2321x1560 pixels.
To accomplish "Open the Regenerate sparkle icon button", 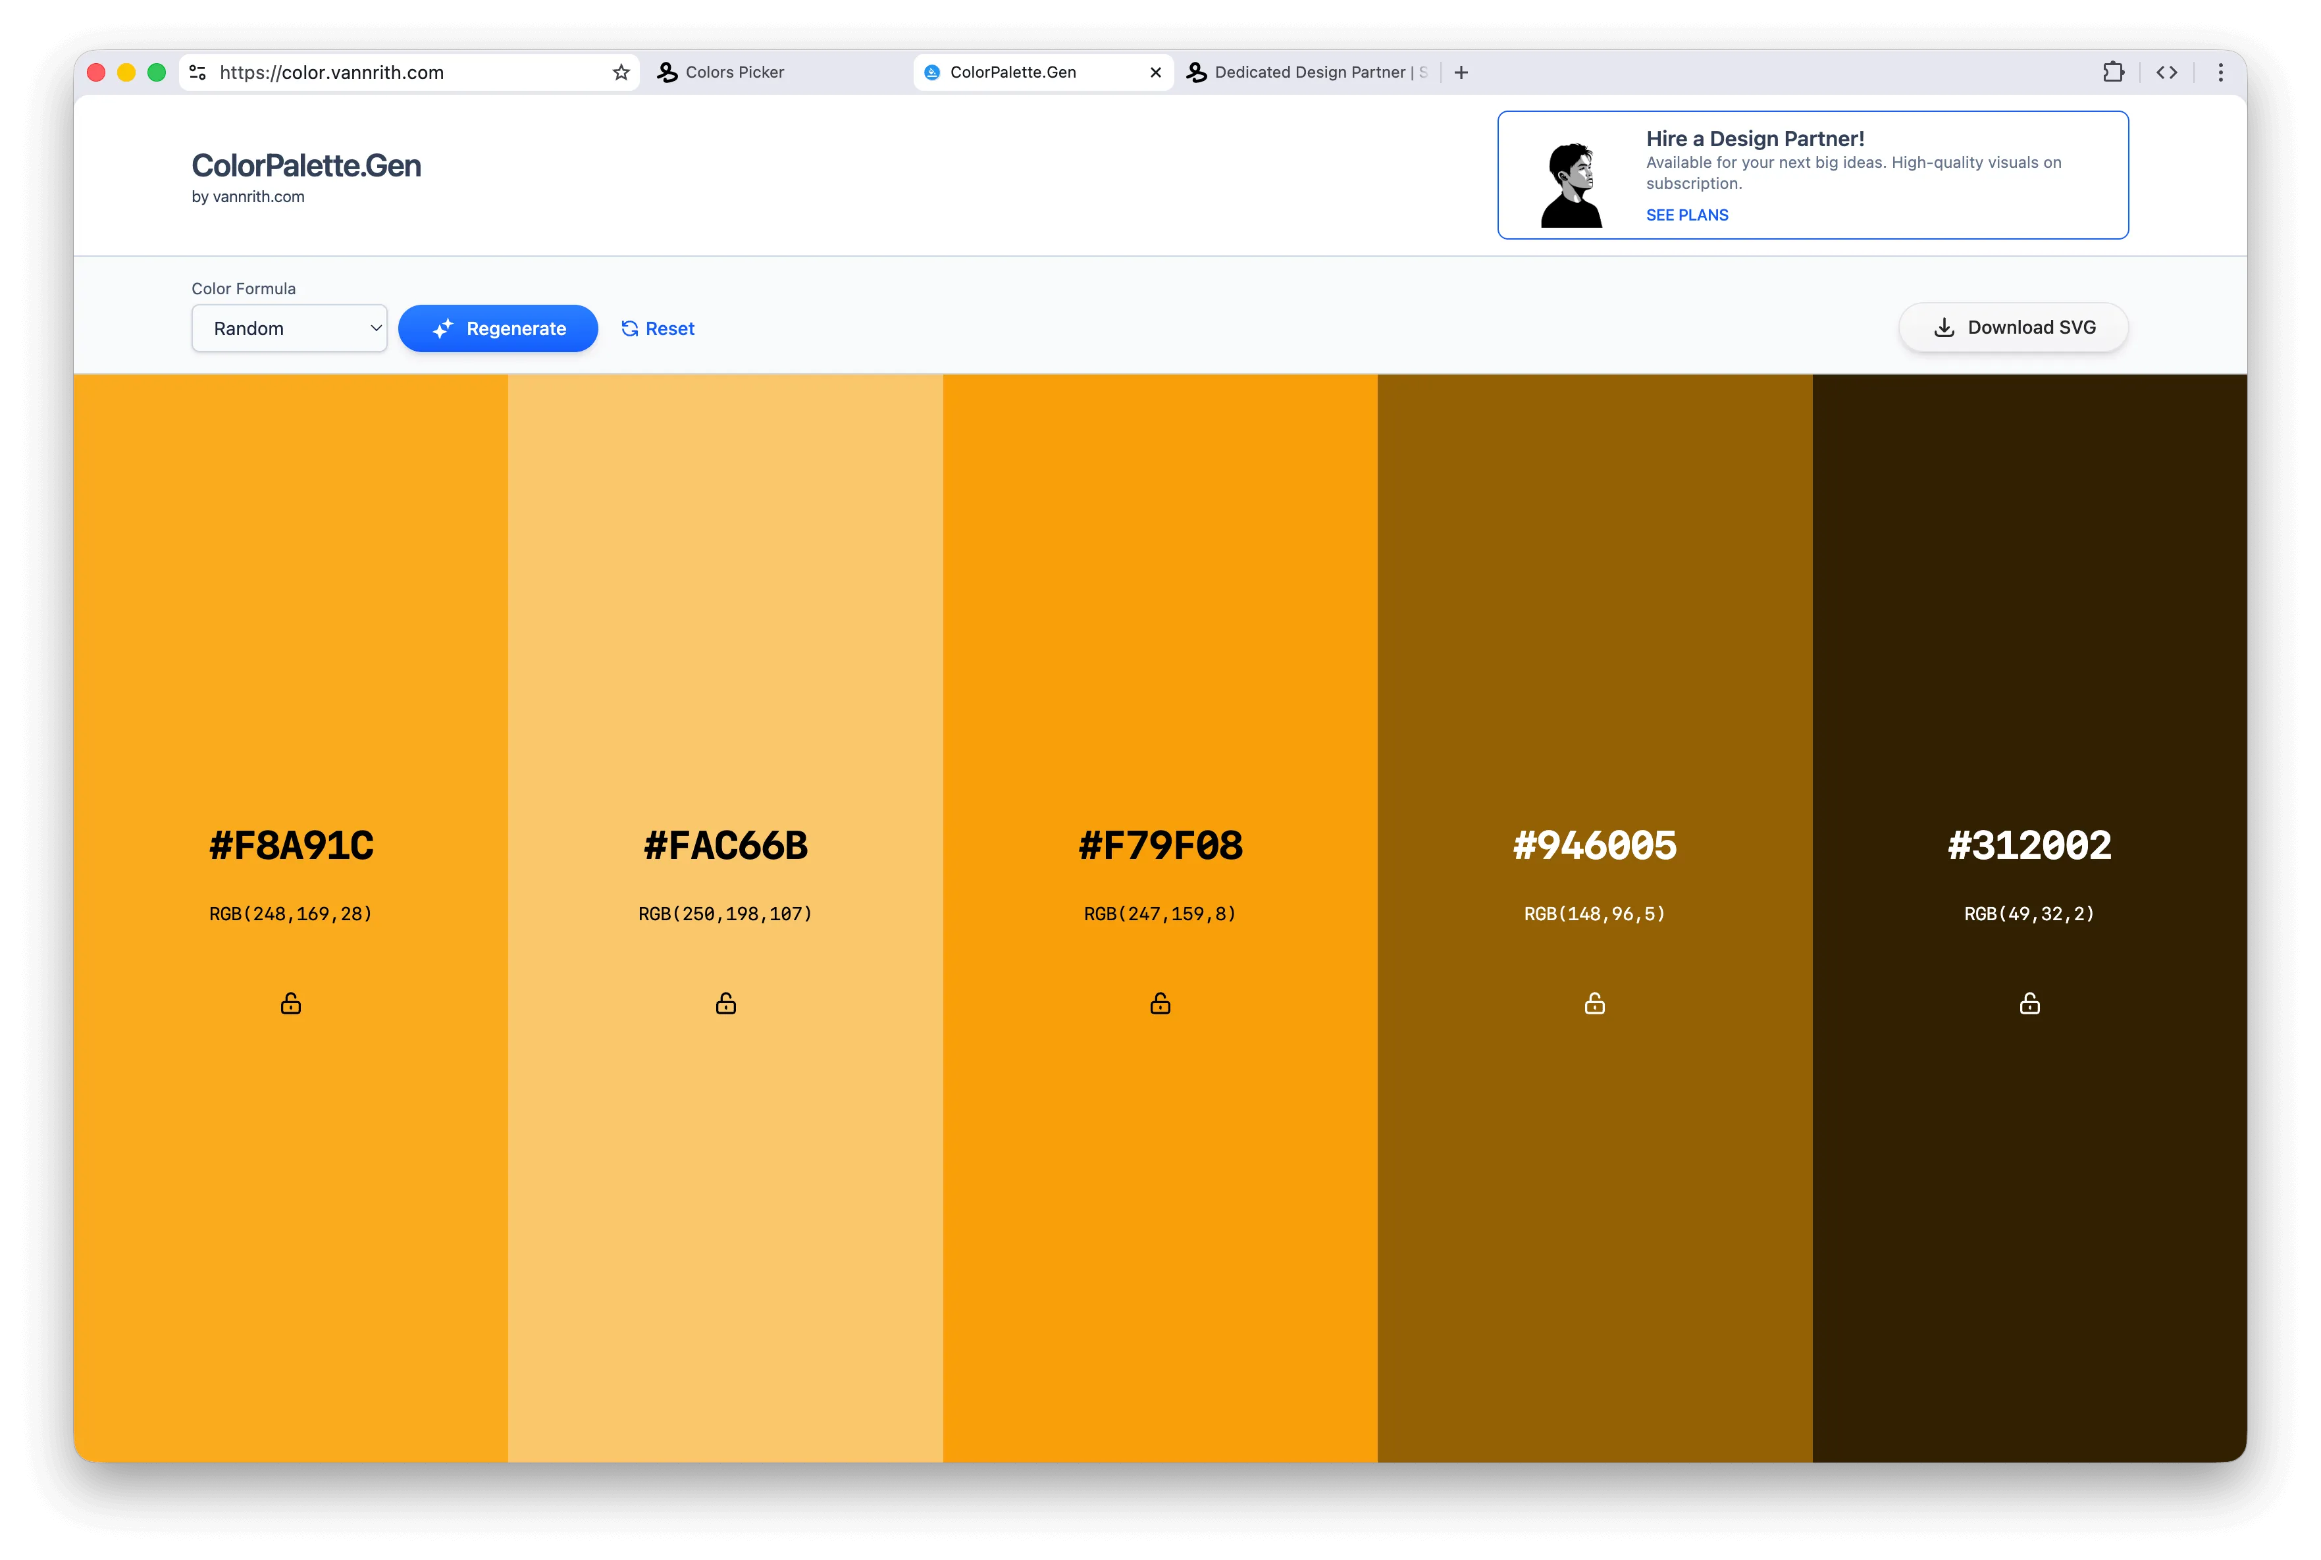I will (445, 328).
